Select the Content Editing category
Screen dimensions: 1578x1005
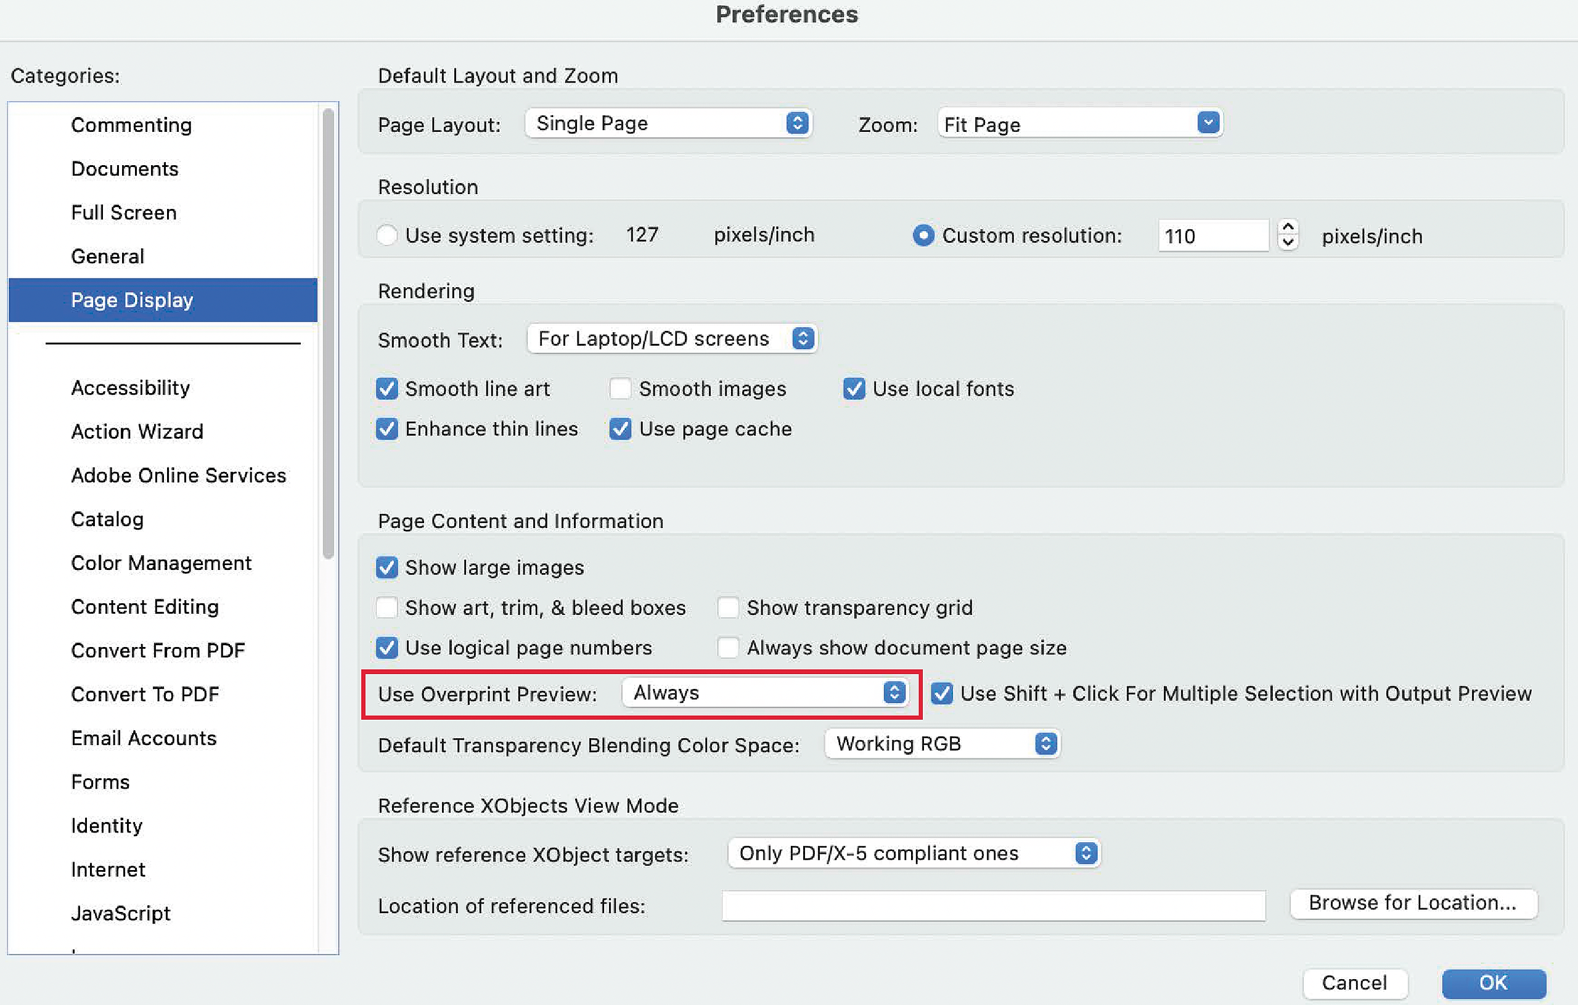pyautogui.click(x=163, y=608)
